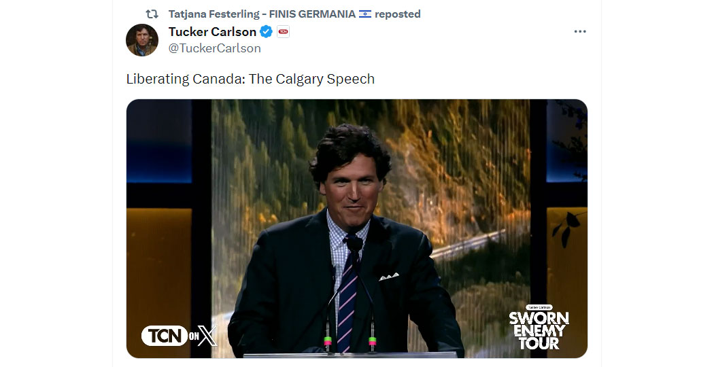Click the white pocket square
The image size is (714, 367).
point(389,277)
